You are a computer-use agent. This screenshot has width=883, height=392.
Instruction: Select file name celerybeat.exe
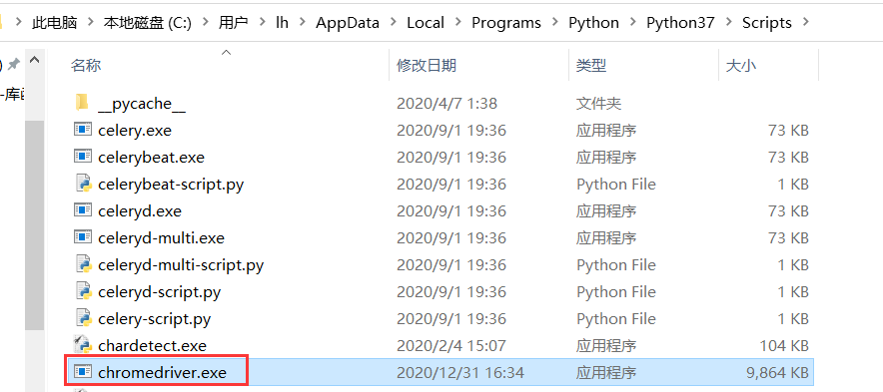tap(151, 158)
